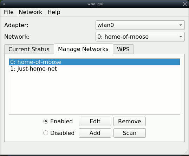The width and height of the screenshot is (189, 156).
Task: Click the Add network button
Action: [x=95, y=133]
